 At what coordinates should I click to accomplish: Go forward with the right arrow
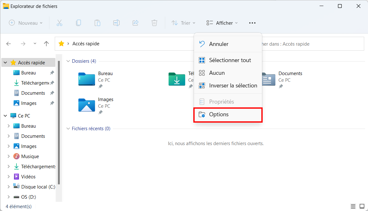point(23,44)
